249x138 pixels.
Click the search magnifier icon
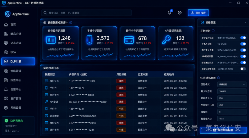point(45,13)
